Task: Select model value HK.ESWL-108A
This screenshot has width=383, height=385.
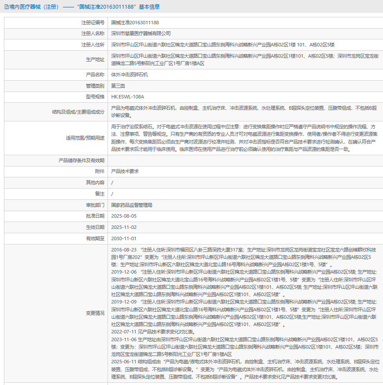Action: 128,97
